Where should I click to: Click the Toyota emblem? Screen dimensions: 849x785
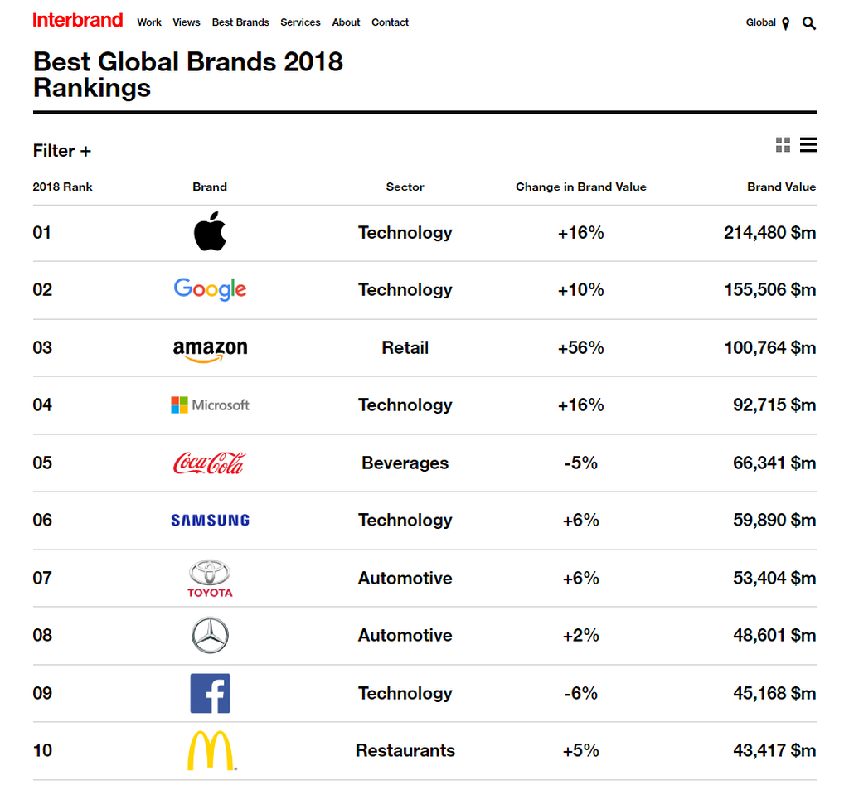coord(210,578)
